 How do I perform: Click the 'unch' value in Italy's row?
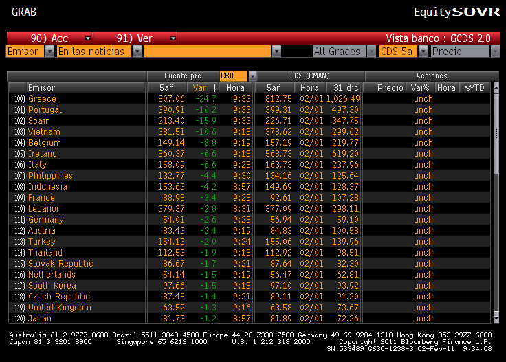click(x=423, y=164)
